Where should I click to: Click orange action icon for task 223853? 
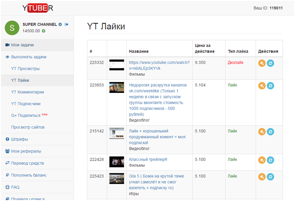(x=262, y=86)
